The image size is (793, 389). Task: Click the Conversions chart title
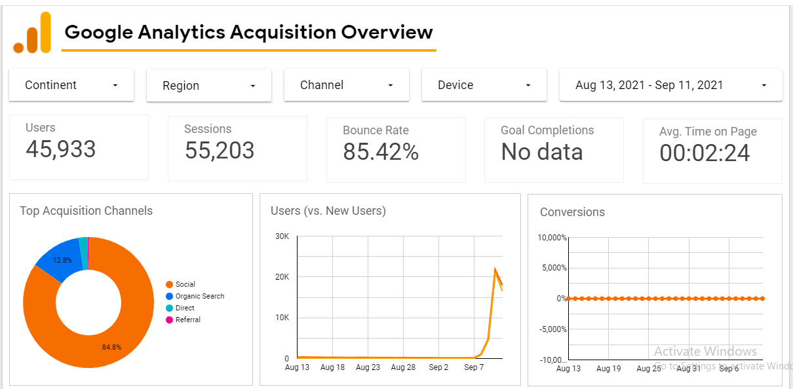click(572, 212)
